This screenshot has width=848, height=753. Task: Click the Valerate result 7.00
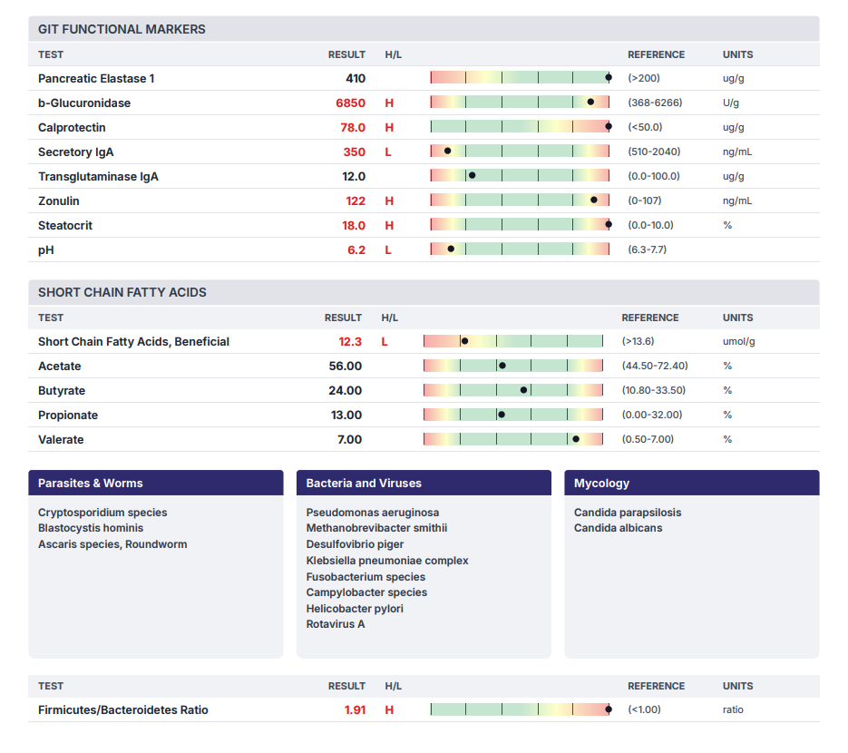(349, 440)
